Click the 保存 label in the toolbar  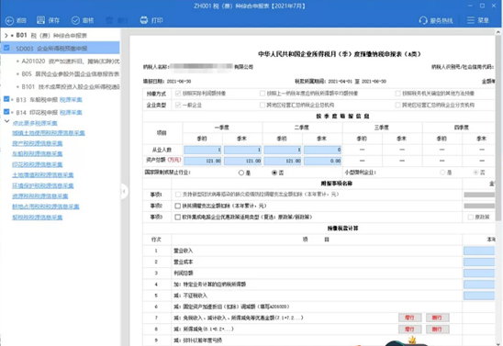click(x=54, y=20)
